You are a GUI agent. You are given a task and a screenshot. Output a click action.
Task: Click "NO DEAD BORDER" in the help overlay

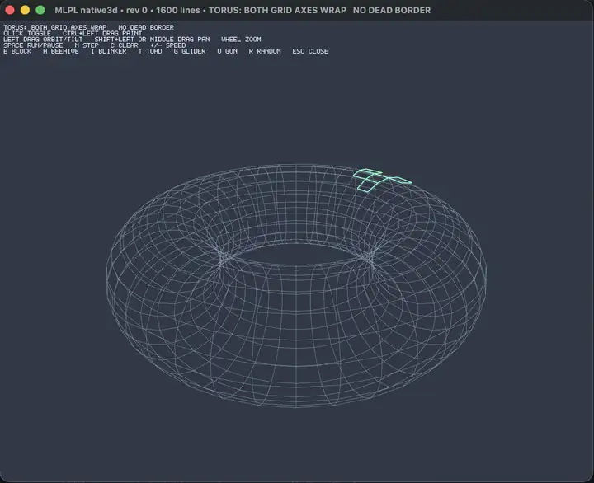146,27
